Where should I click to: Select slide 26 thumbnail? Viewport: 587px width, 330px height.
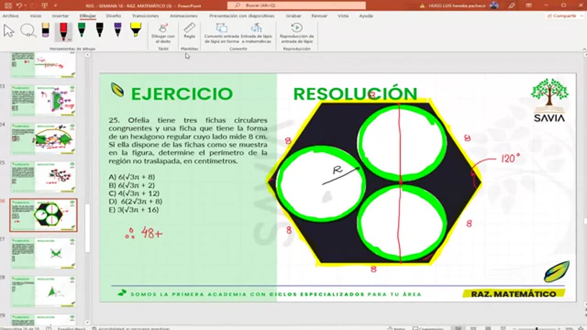click(x=44, y=215)
